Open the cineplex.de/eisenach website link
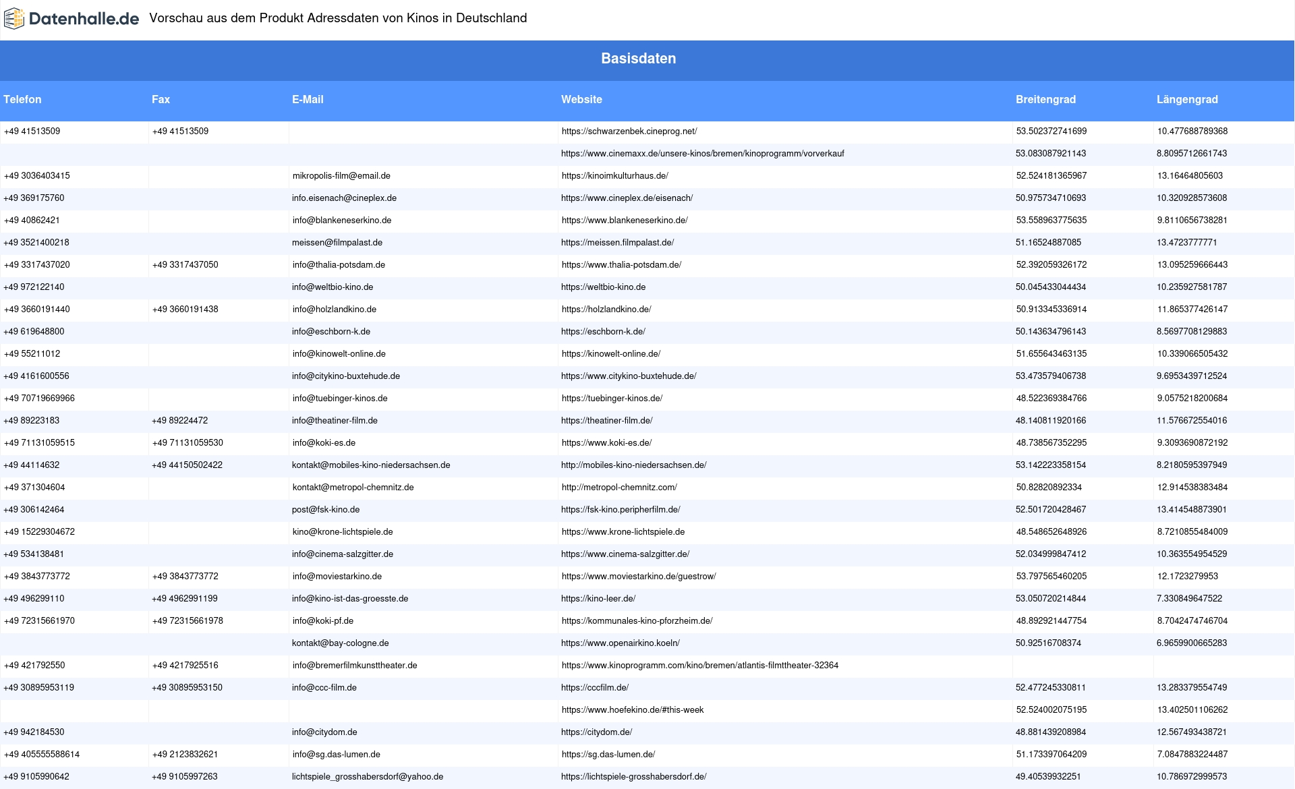 [627, 198]
